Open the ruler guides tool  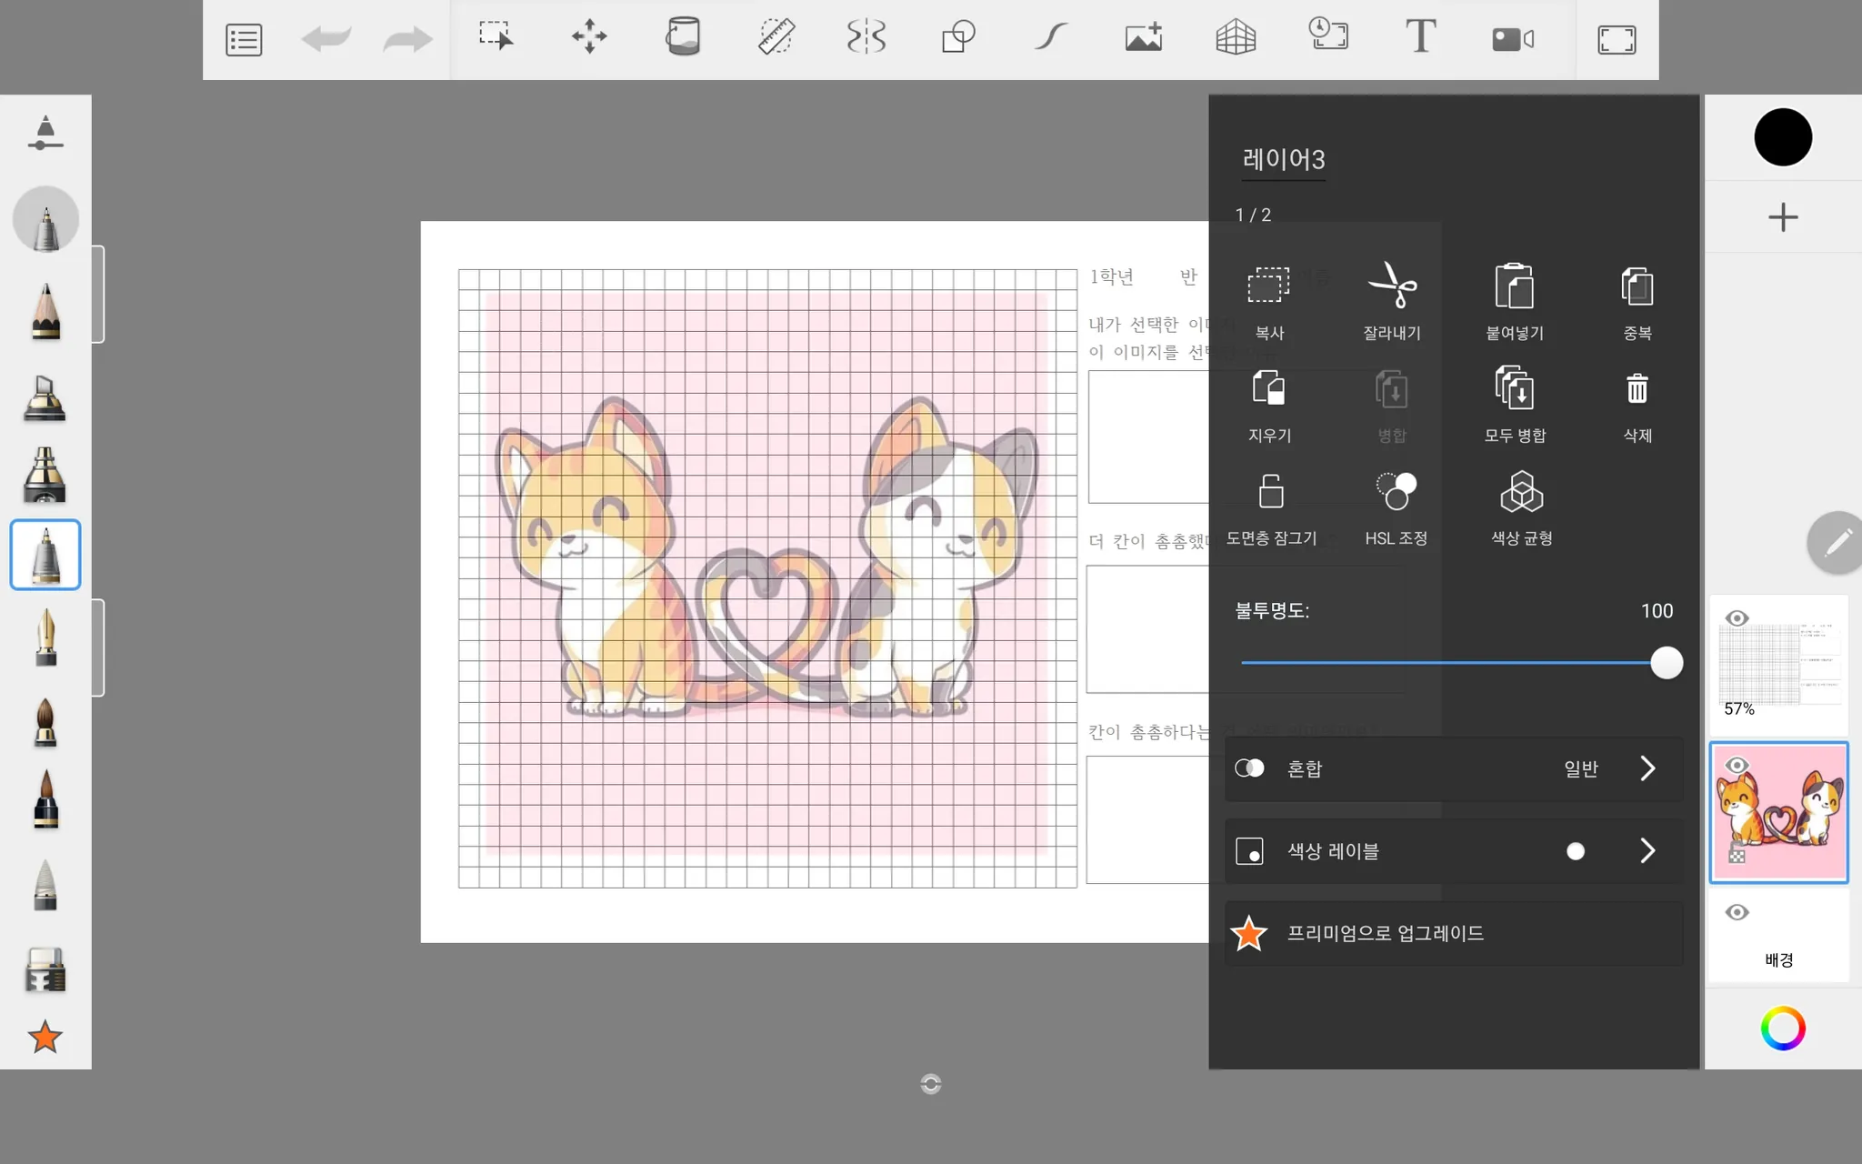(776, 38)
